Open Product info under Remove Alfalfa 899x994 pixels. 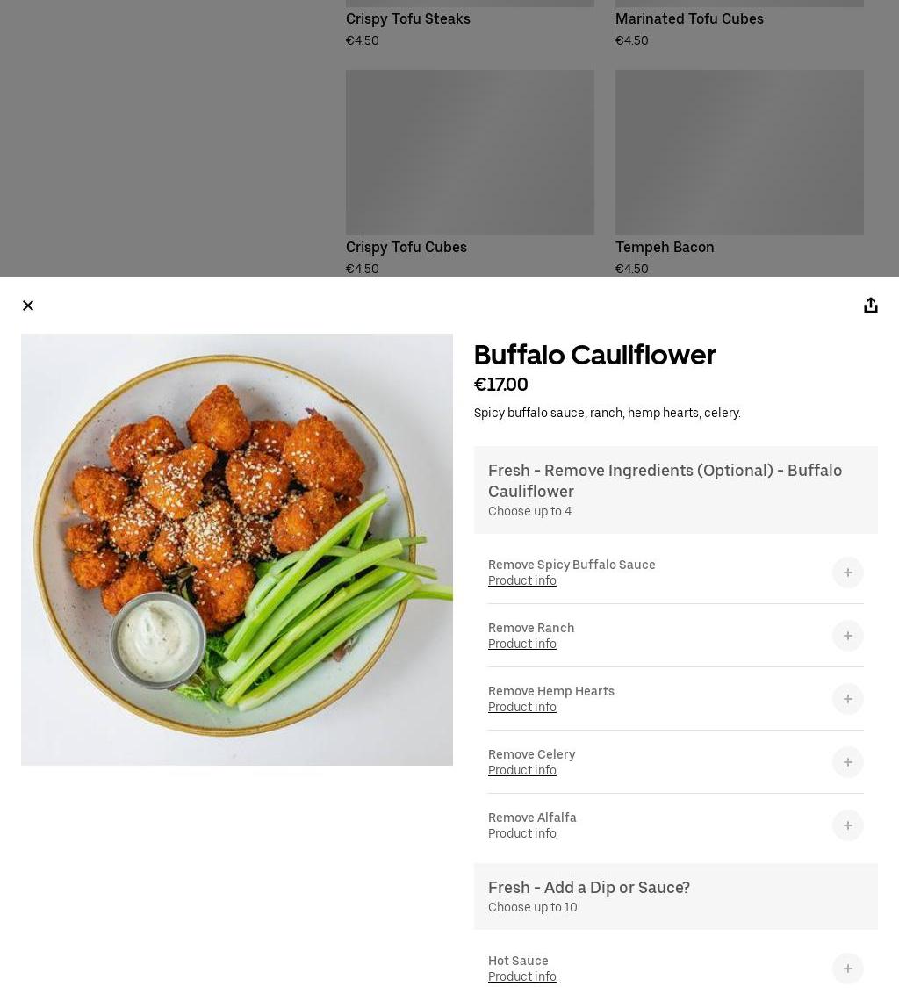coord(521,833)
